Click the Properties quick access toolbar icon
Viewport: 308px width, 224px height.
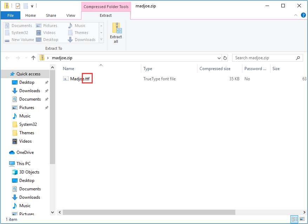tap(18, 6)
